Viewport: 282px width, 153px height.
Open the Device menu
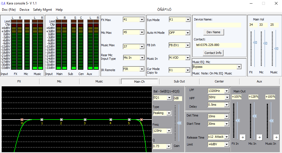[x=25, y=10]
